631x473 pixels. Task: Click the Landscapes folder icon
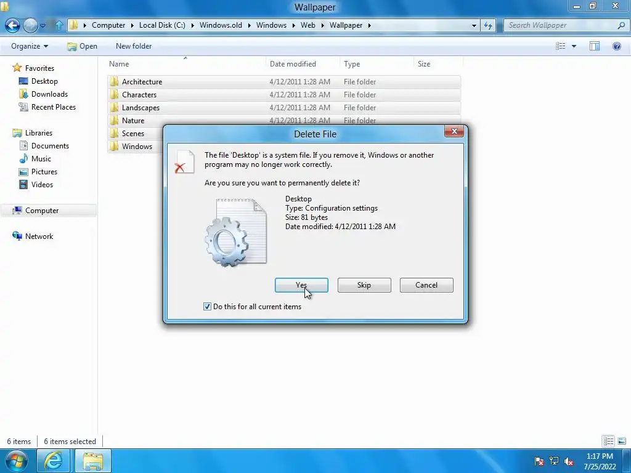[114, 107]
